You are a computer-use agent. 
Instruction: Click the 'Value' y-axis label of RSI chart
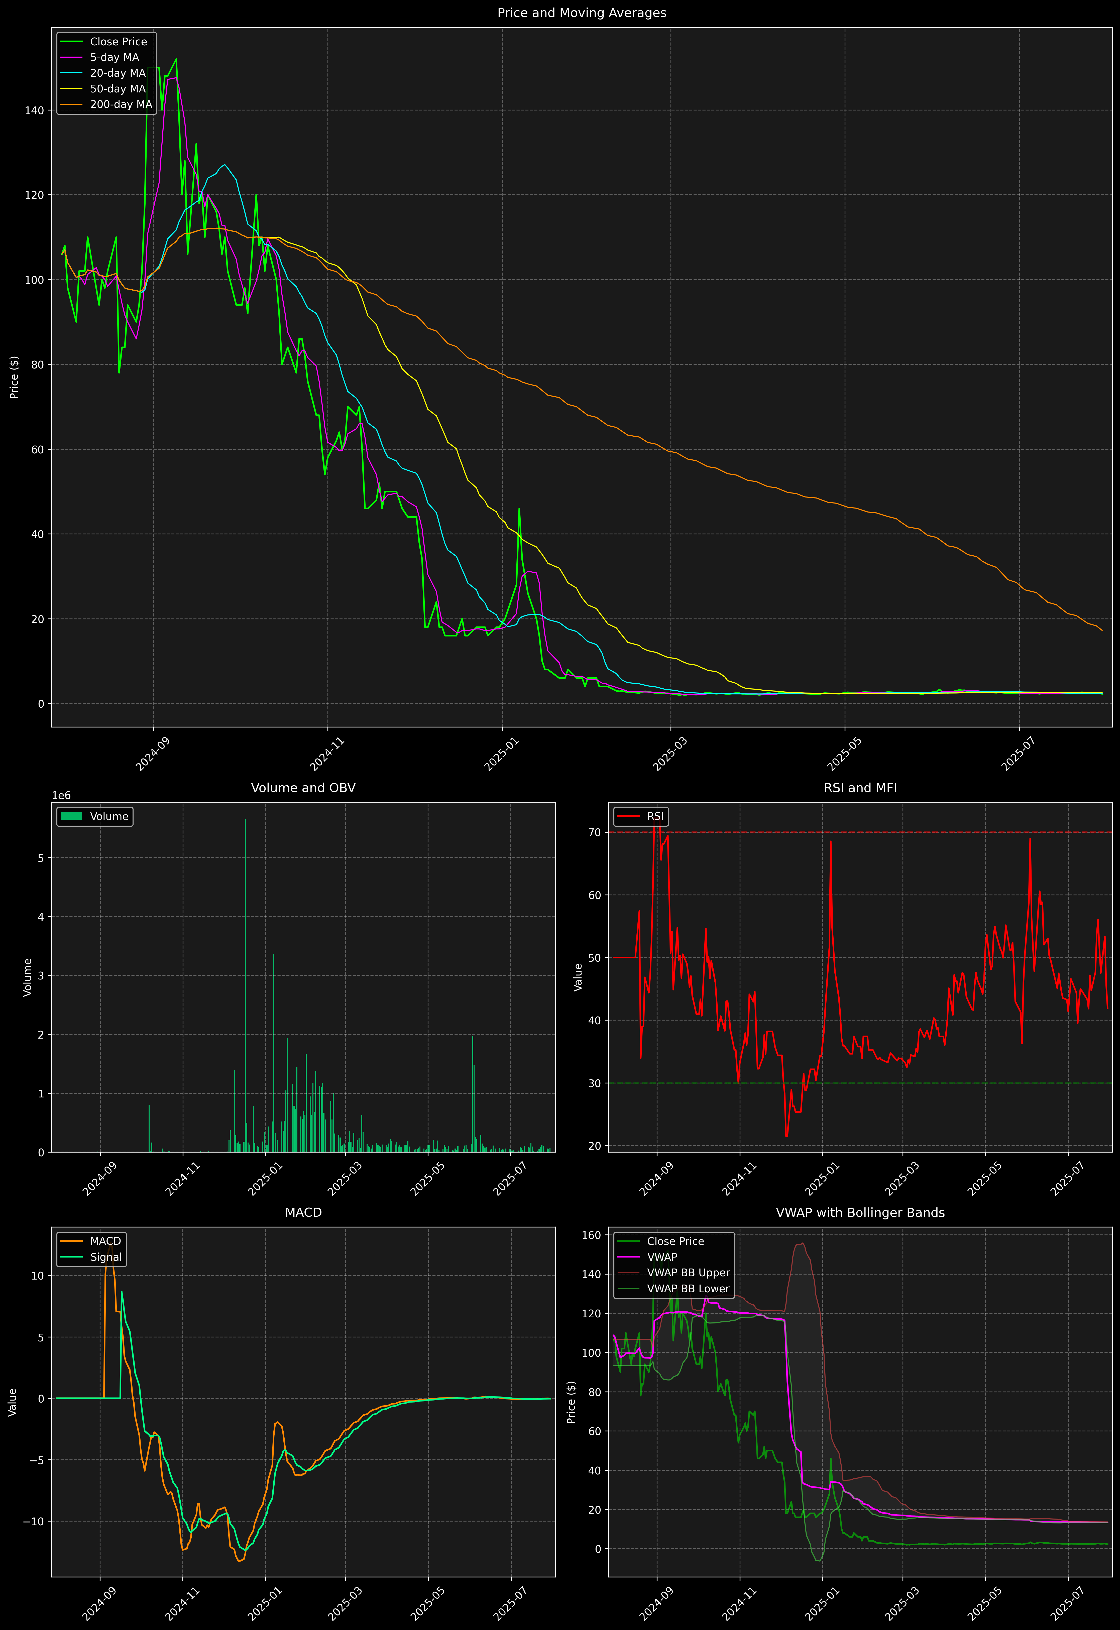pos(578,977)
